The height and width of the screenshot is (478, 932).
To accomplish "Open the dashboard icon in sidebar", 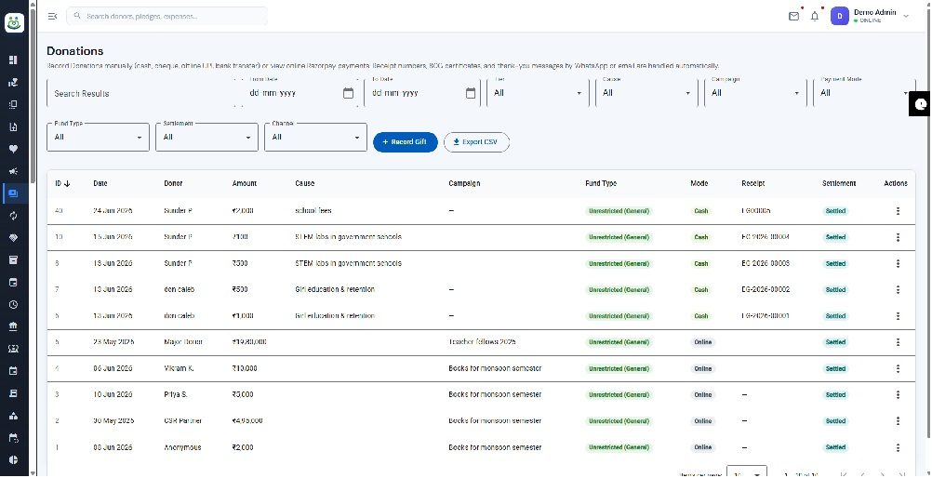I will coord(14,60).
